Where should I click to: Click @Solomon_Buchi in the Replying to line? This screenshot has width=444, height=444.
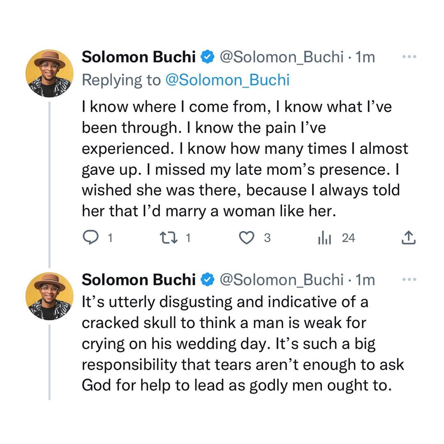227,80
